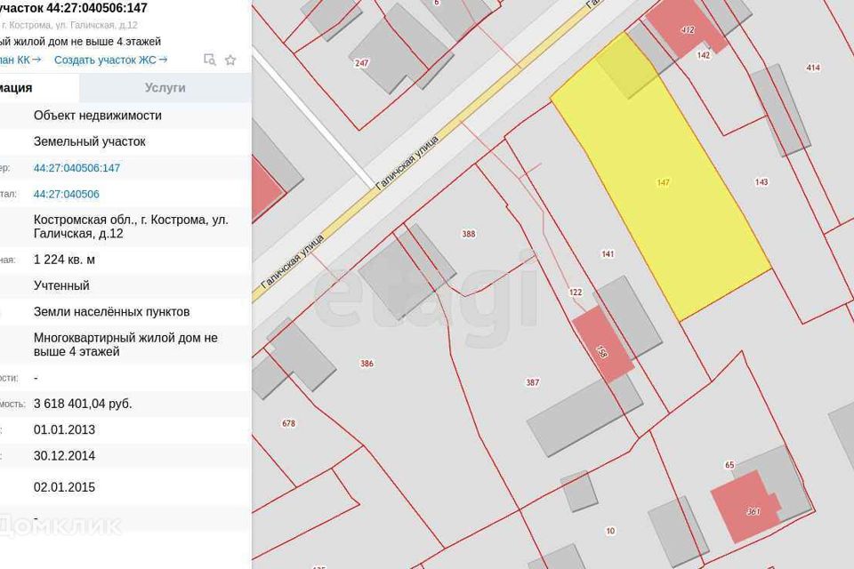Select parcel 678 on the map
This screenshot has height=569, width=854.
288,423
